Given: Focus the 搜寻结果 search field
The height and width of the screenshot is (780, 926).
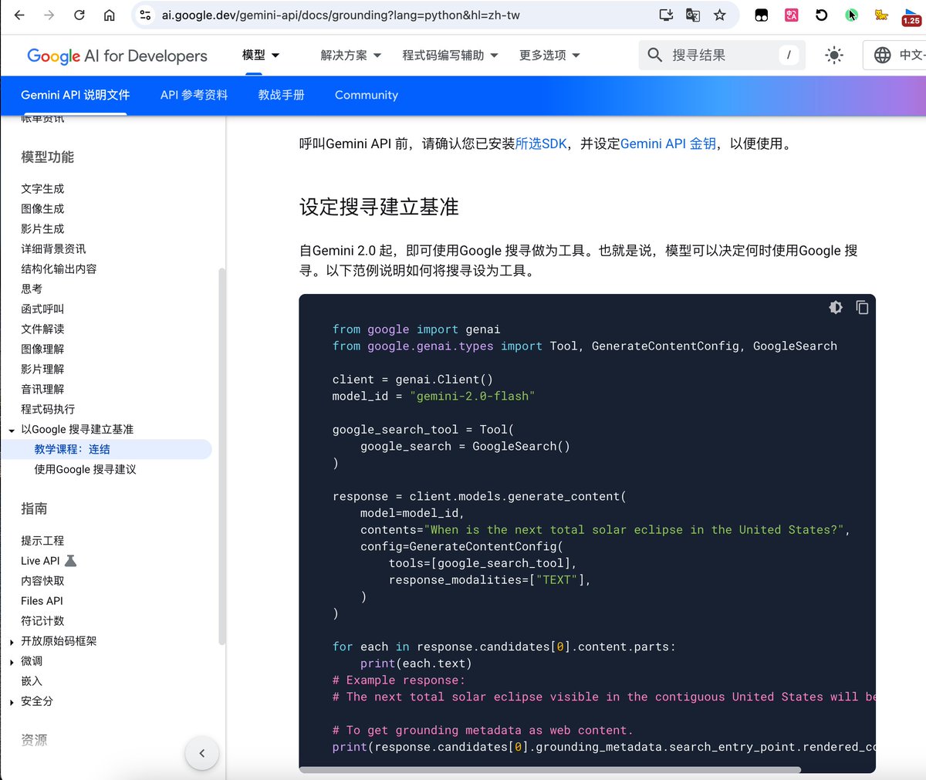Looking at the screenshot, I should click(722, 55).
